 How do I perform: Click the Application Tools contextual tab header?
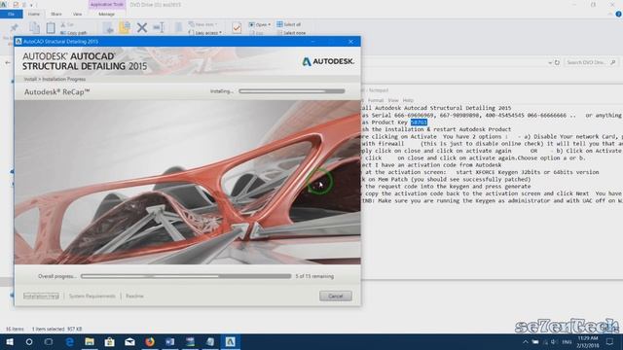click(106, 4)
